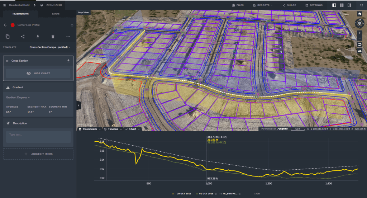Click the terrain mountain icon on the map
Screen dimensions: 367x198
[359, 51]
